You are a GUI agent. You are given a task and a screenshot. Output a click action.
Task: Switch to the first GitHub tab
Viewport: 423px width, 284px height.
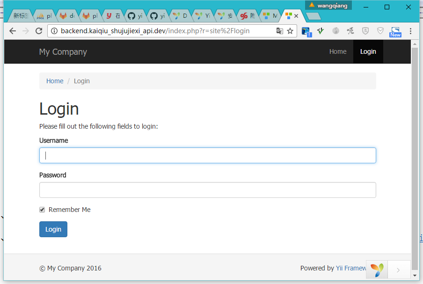coord(135,16)
